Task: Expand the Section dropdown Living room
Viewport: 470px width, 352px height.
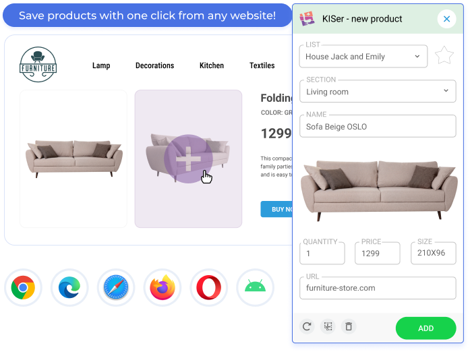Action: [378, 91]
